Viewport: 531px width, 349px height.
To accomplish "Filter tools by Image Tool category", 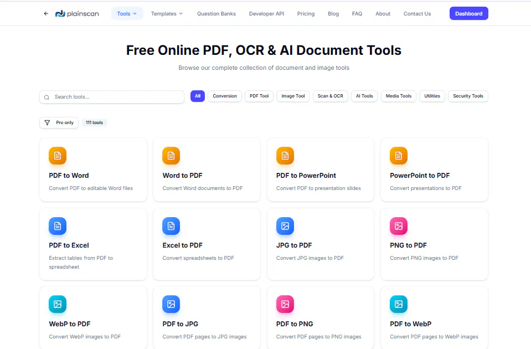I will click(293, 96).
